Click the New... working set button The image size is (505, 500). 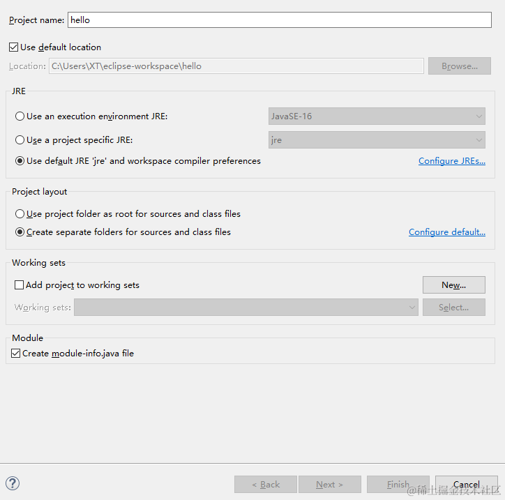[454, 285]
